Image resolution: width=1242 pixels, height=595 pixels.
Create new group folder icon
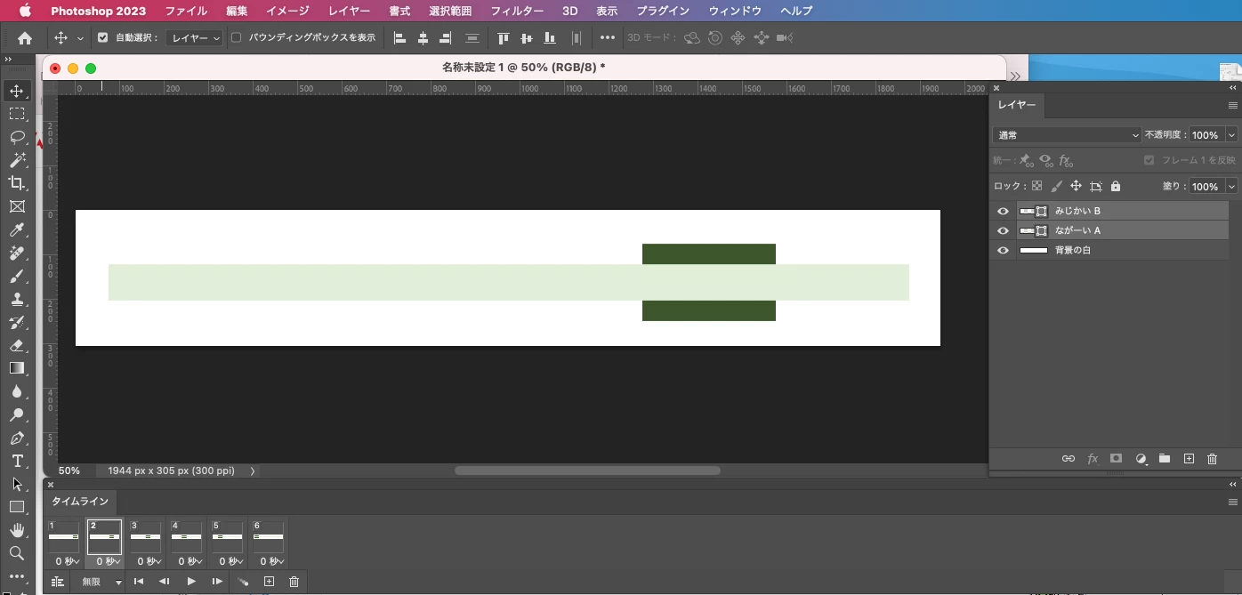click(x=1164, y=459)
